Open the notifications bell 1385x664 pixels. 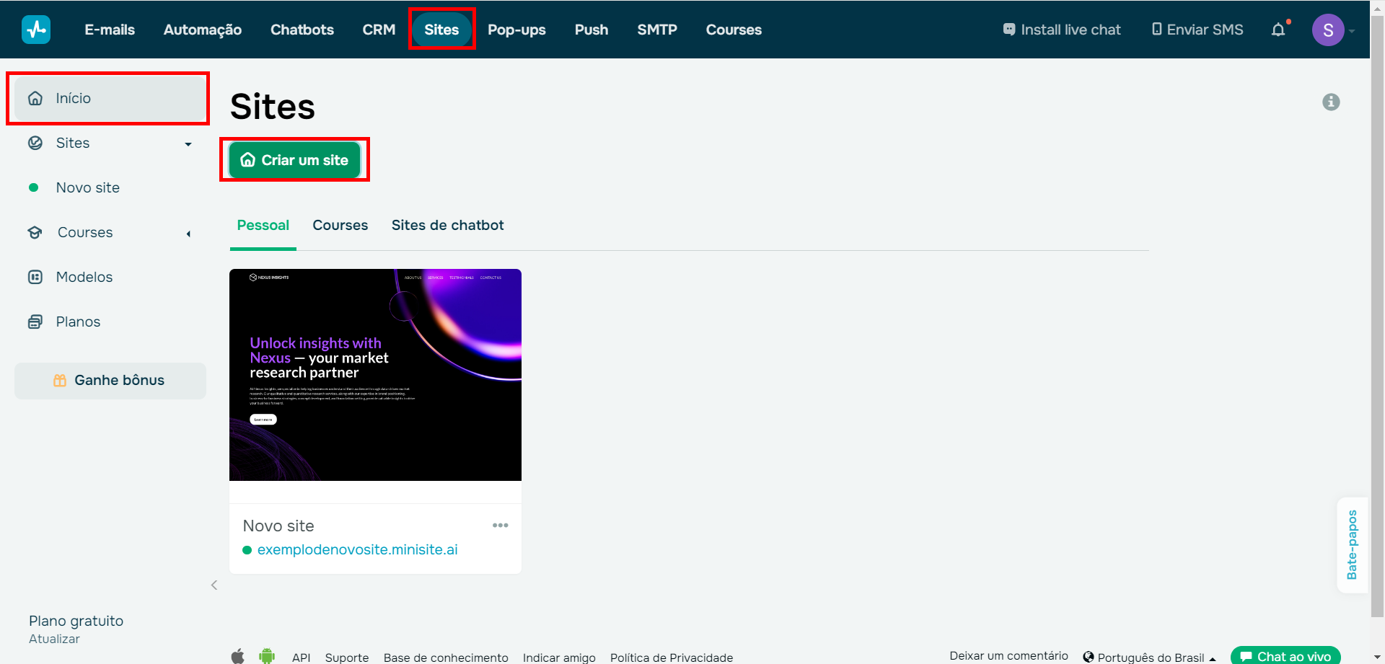(x=1278, y=30)
